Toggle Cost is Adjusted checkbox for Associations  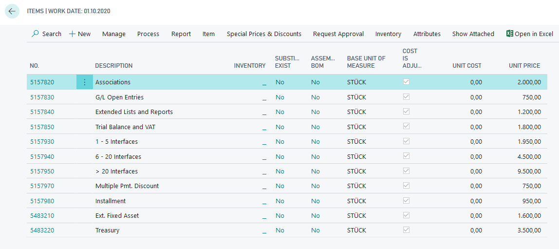click(x=406, y=82)
